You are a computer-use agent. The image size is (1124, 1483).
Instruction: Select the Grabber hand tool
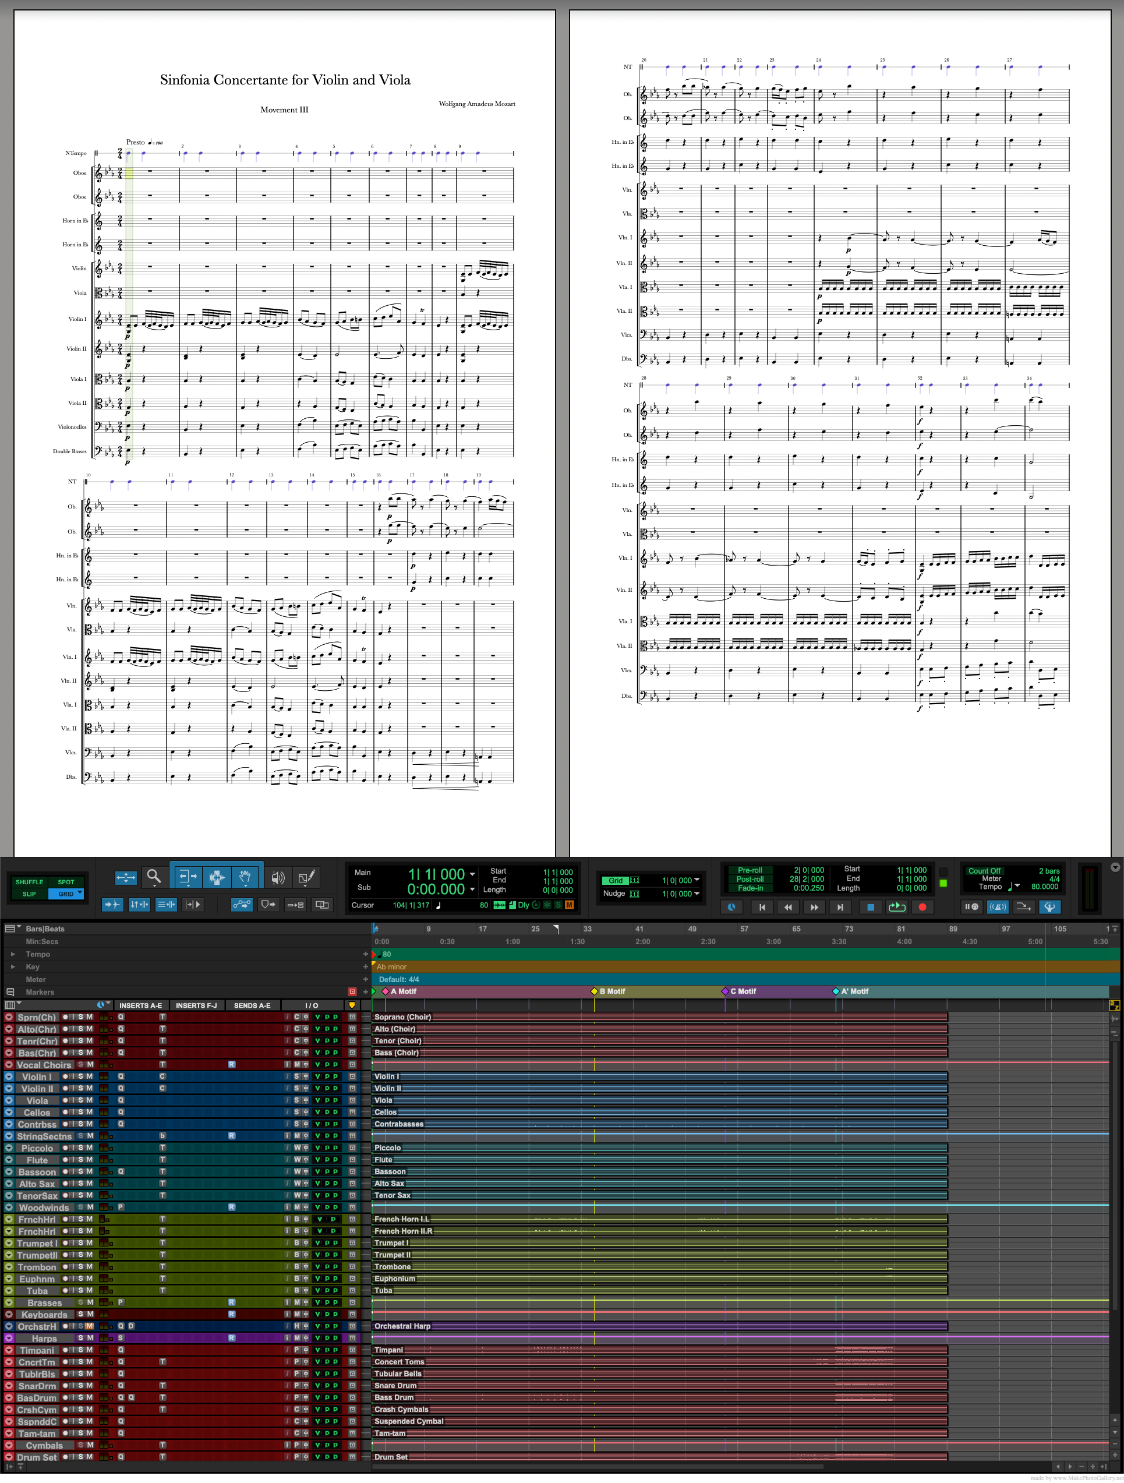(x=245, y=877)
